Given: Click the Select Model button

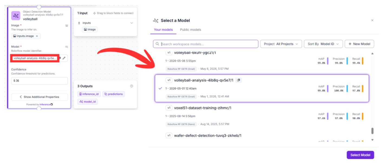Looking at the screenshot, I should coord(360,155).
